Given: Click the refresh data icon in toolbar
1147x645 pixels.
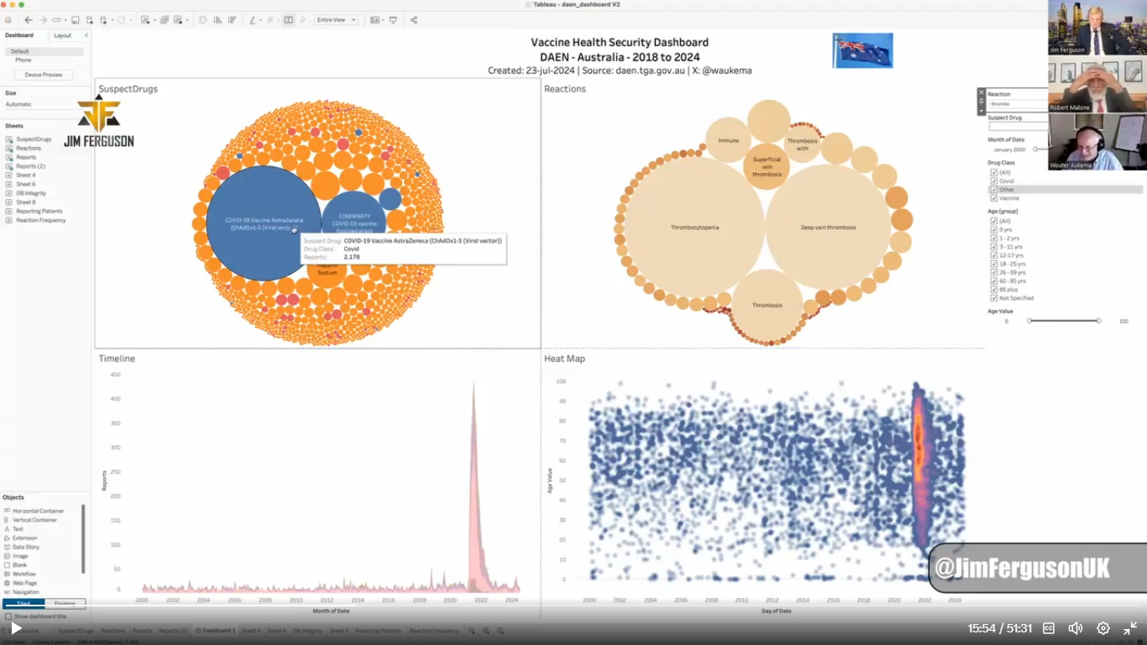Looking at the screenshot, I should coord(121,19).
